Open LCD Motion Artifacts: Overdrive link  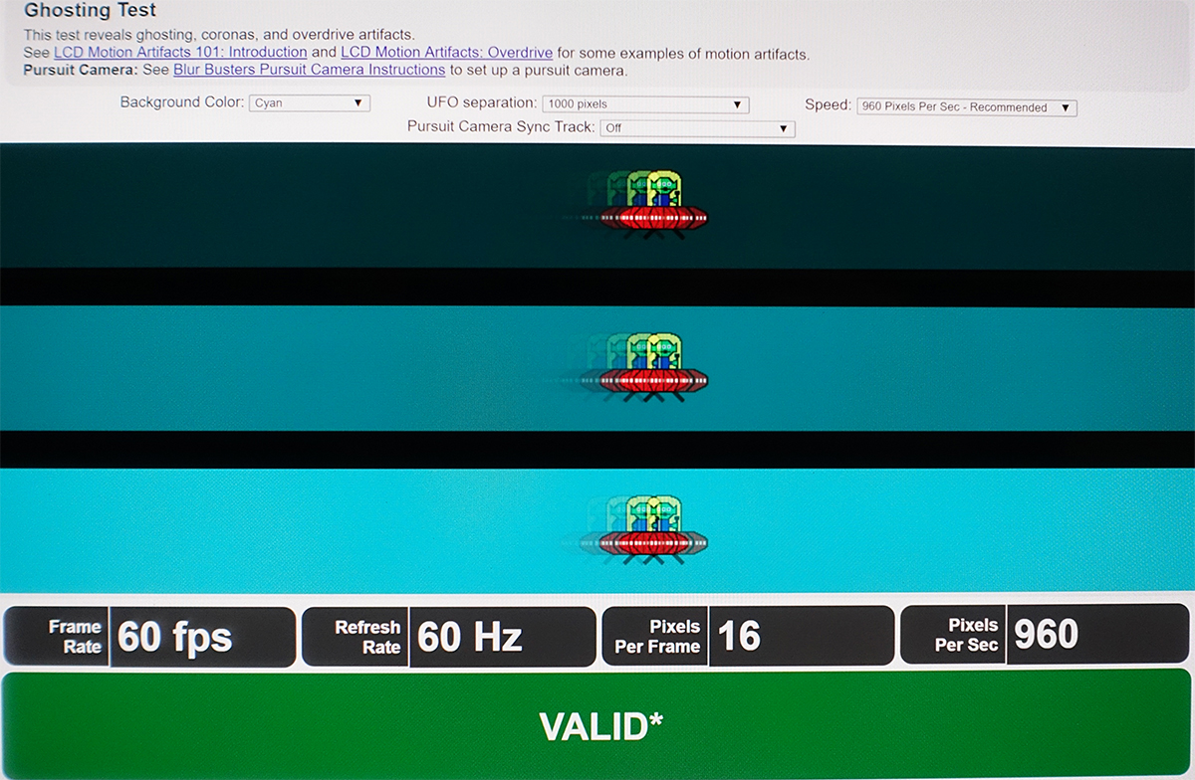click(x=447, y=53)
